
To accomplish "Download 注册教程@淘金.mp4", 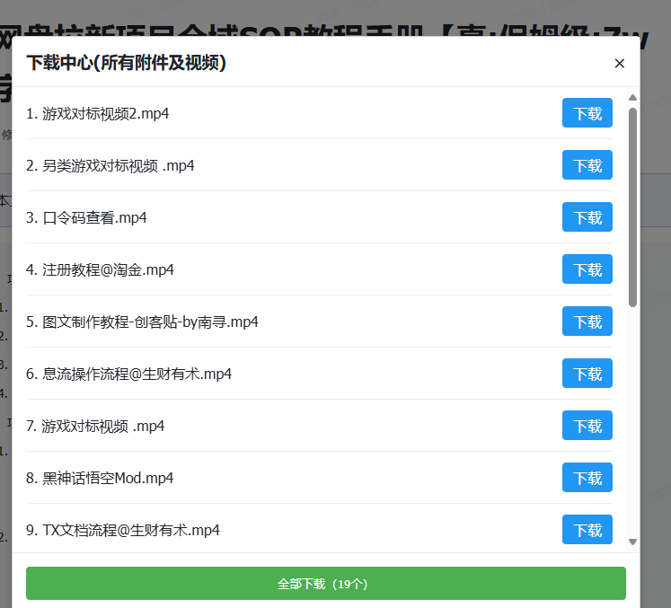I will [587, 269].
